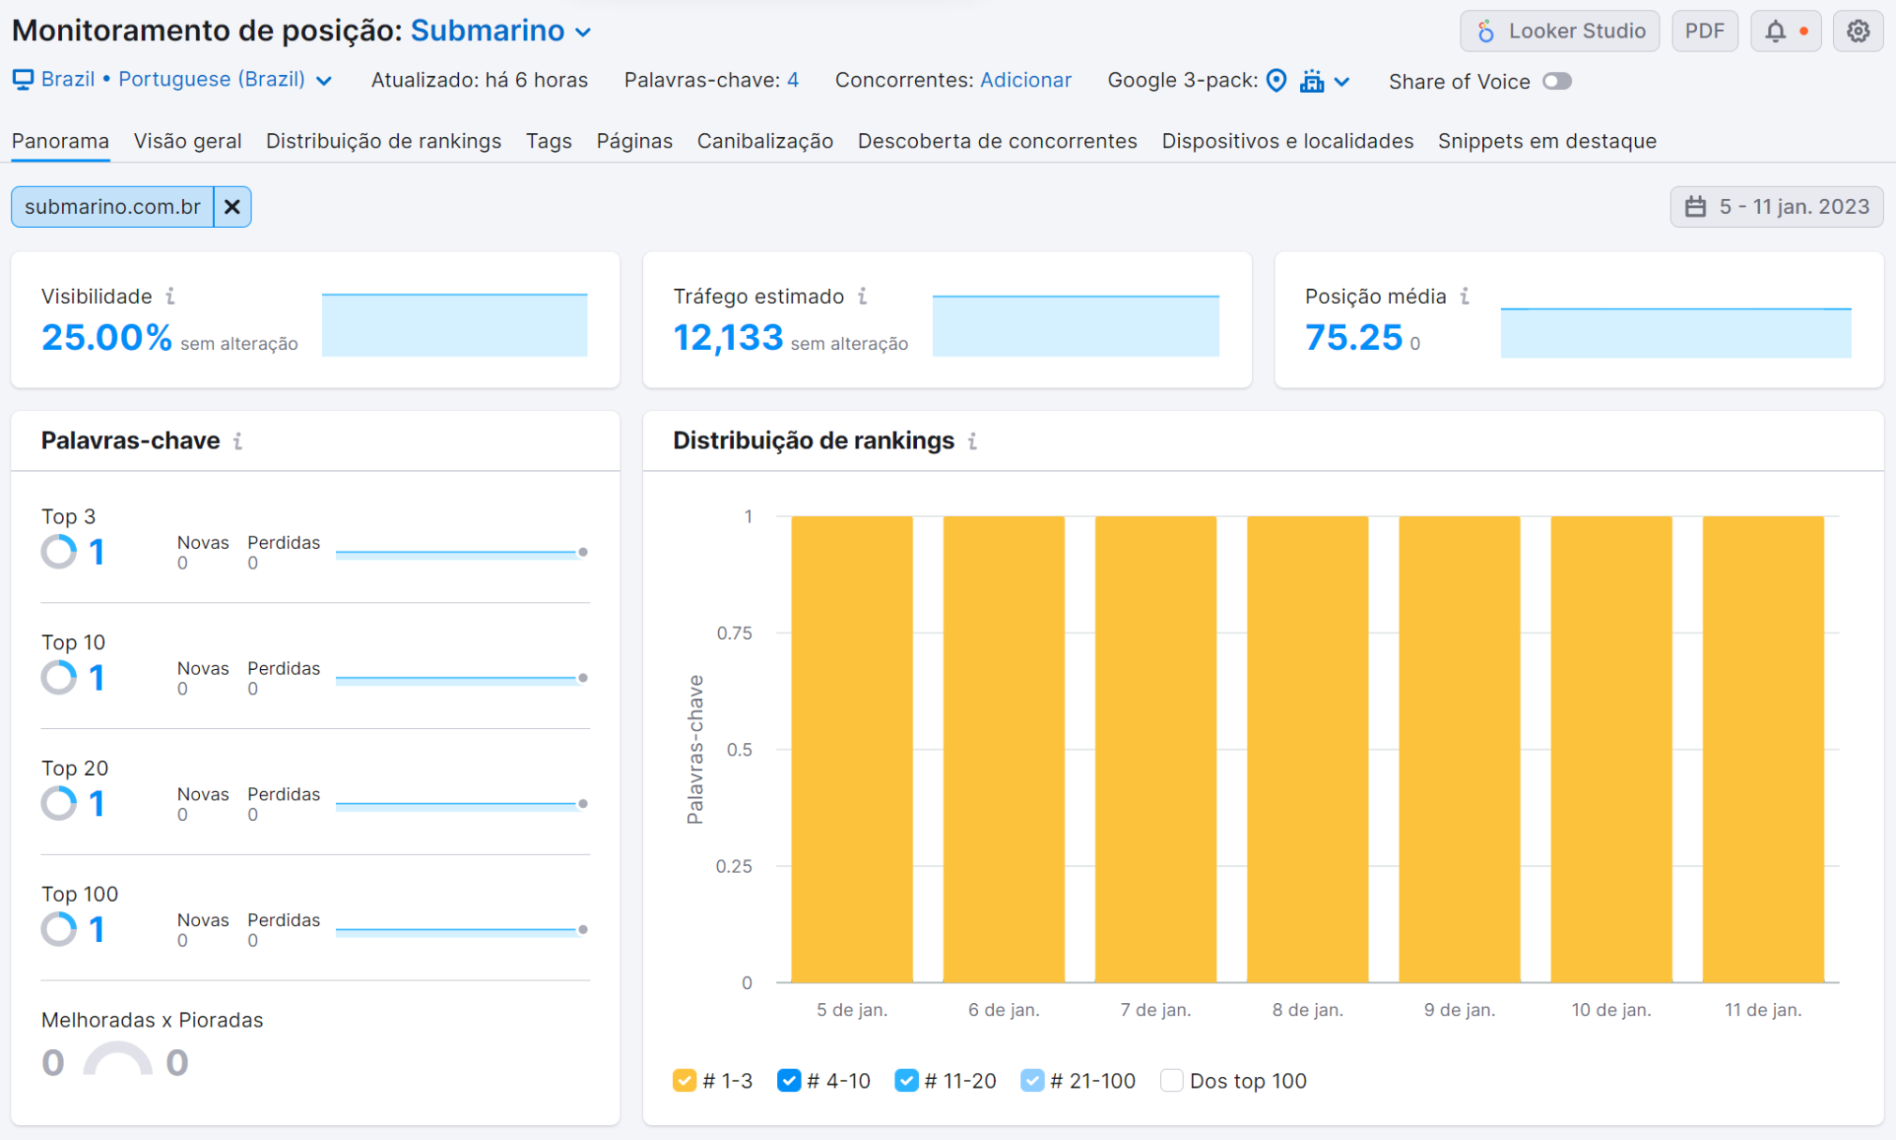Select the Visão geral tab

click(x=187, y=141)
